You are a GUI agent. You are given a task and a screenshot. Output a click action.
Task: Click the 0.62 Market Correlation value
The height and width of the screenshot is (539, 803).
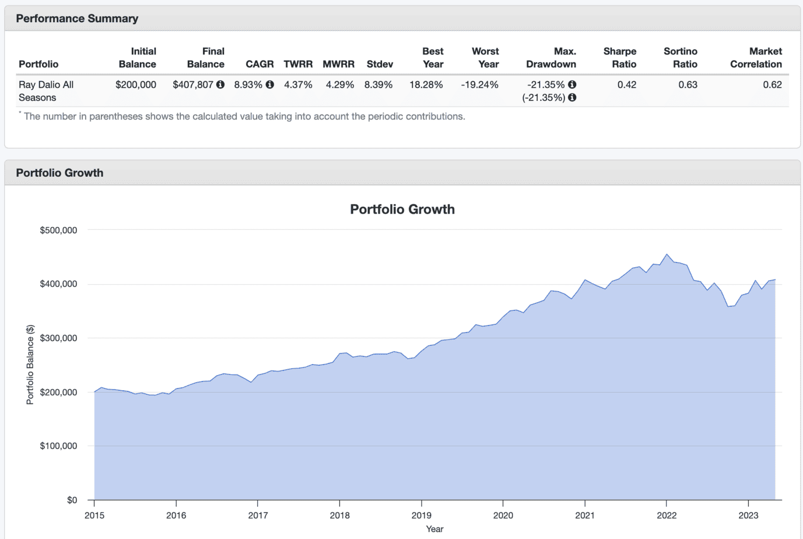pyautogui.click(x=773, y=85)
